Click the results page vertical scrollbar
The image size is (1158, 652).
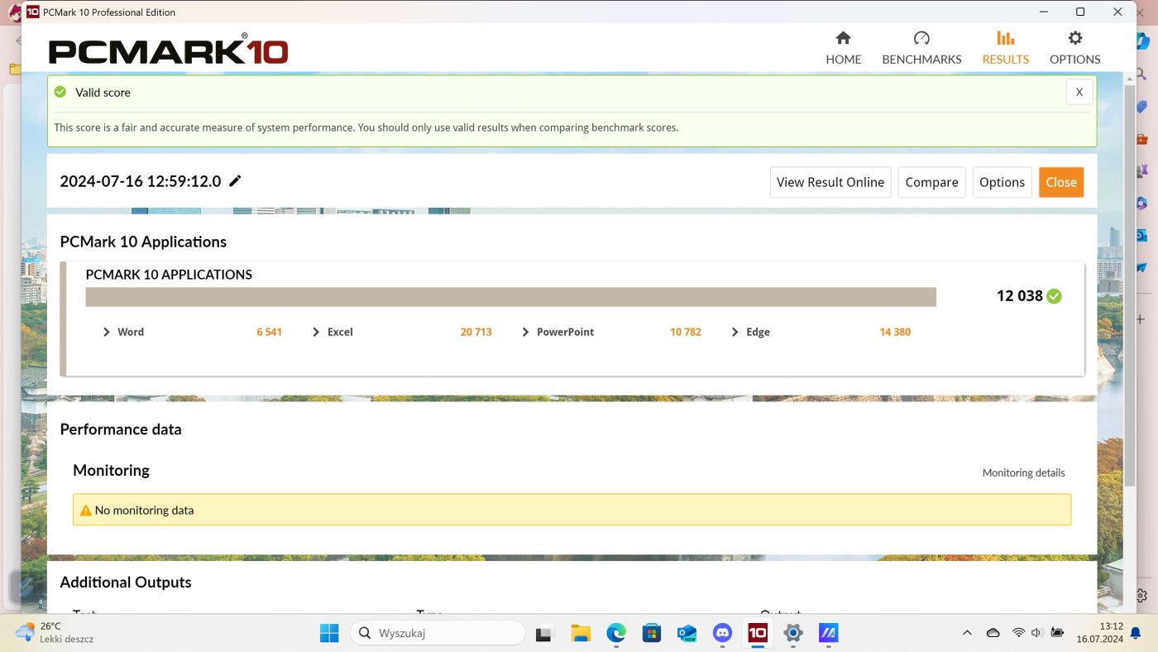click(x=1129, y=285)
